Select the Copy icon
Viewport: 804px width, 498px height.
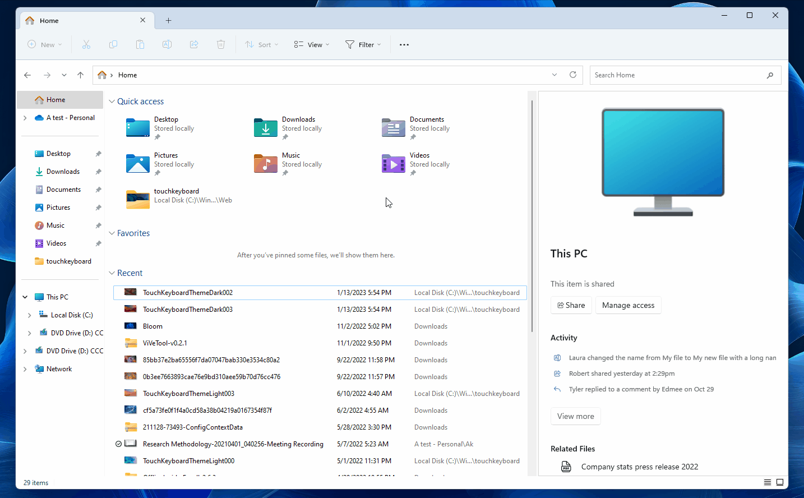pos(113,44)
